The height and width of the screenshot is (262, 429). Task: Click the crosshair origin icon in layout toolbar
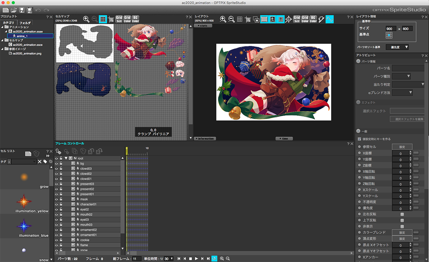pos(288,19)
